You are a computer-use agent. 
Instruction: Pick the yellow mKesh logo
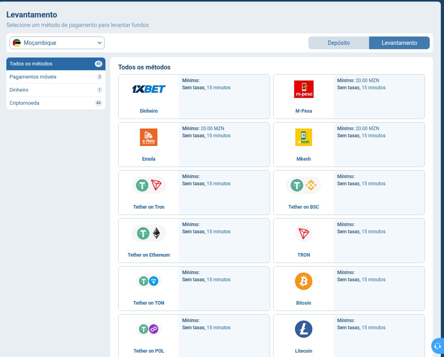[304, 137]
